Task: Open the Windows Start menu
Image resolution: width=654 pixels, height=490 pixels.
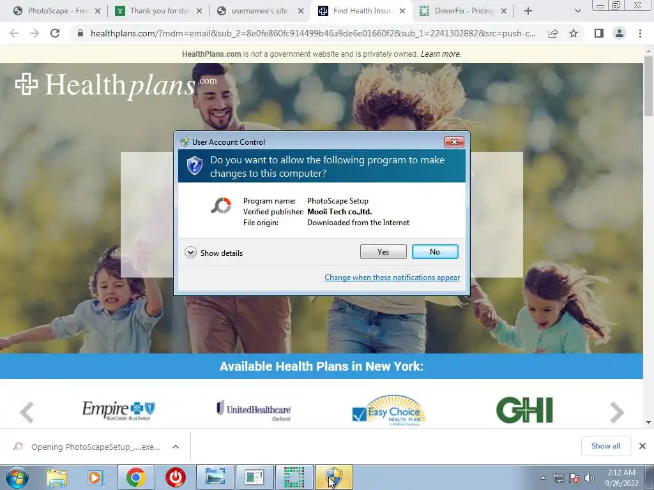Action: coord(17,477)
